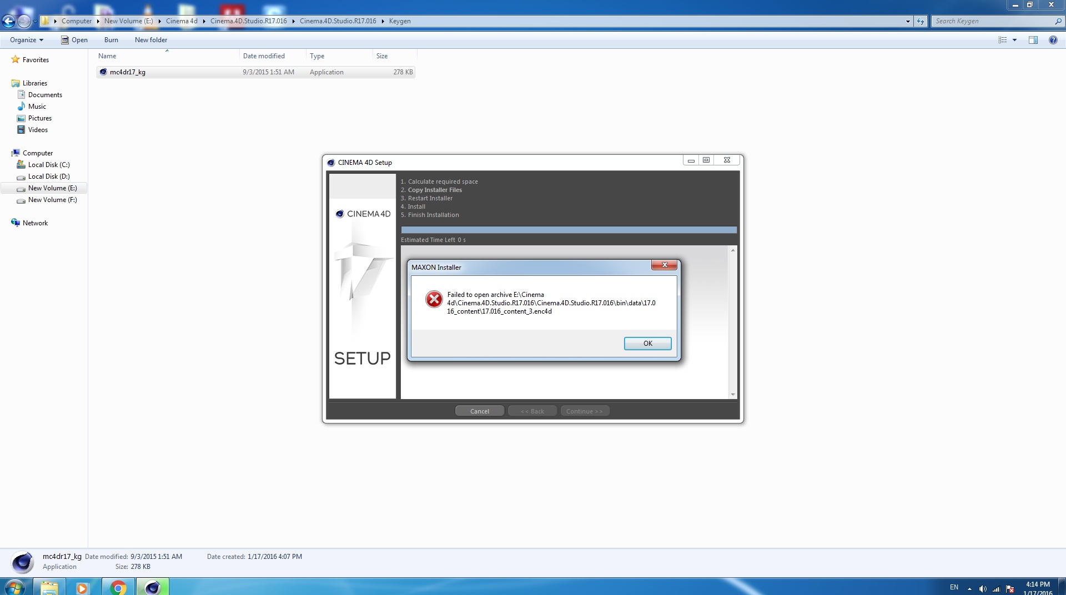Screen dimensions: 1066x595
Task: Click the Cinema 4D taskbar icon
Action: pos(152,587)
